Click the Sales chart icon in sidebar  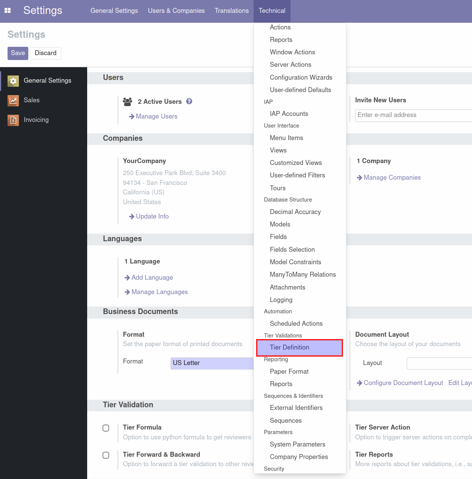13,100
